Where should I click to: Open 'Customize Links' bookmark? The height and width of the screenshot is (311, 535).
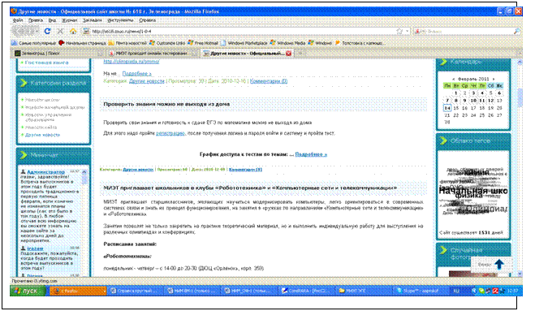tap(167, 43)
